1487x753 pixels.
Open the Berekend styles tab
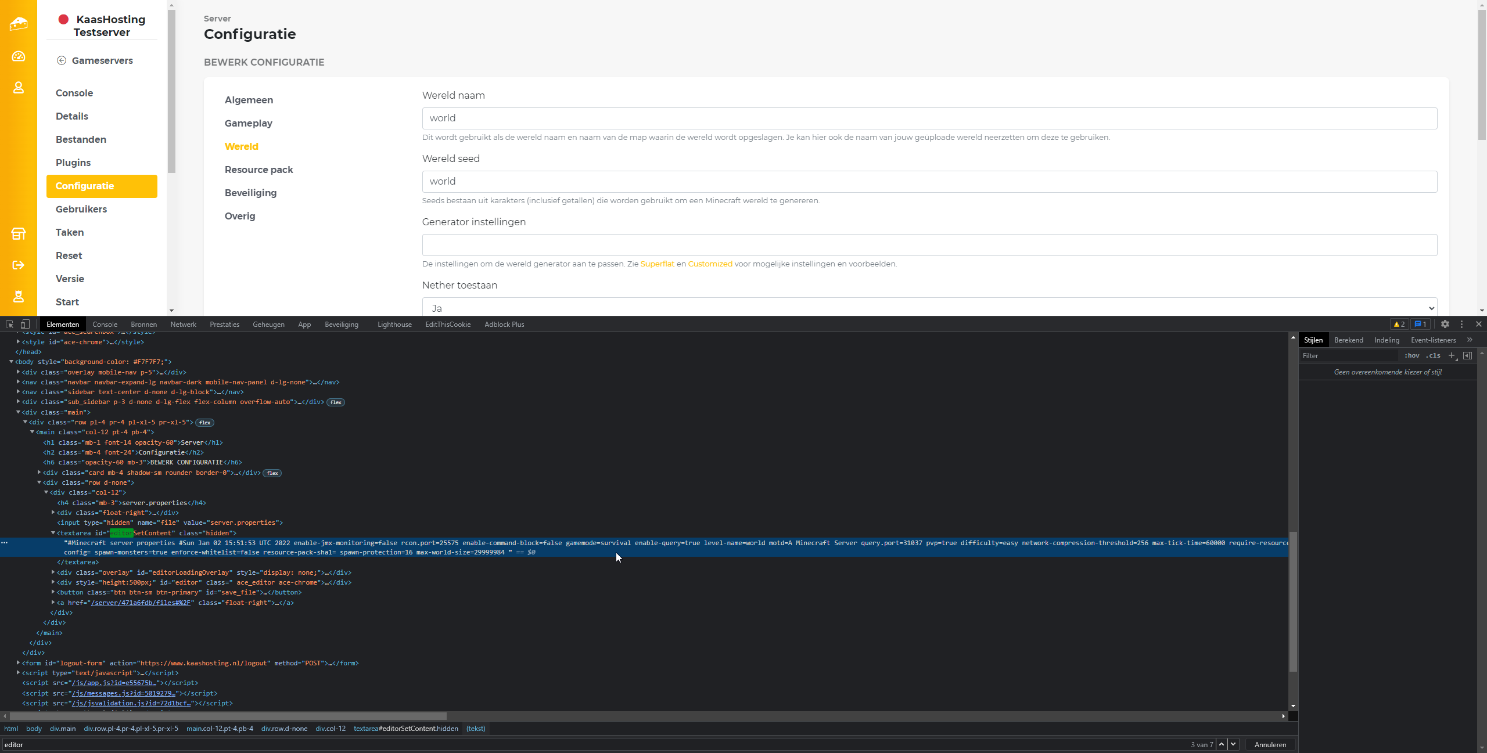1348,340
